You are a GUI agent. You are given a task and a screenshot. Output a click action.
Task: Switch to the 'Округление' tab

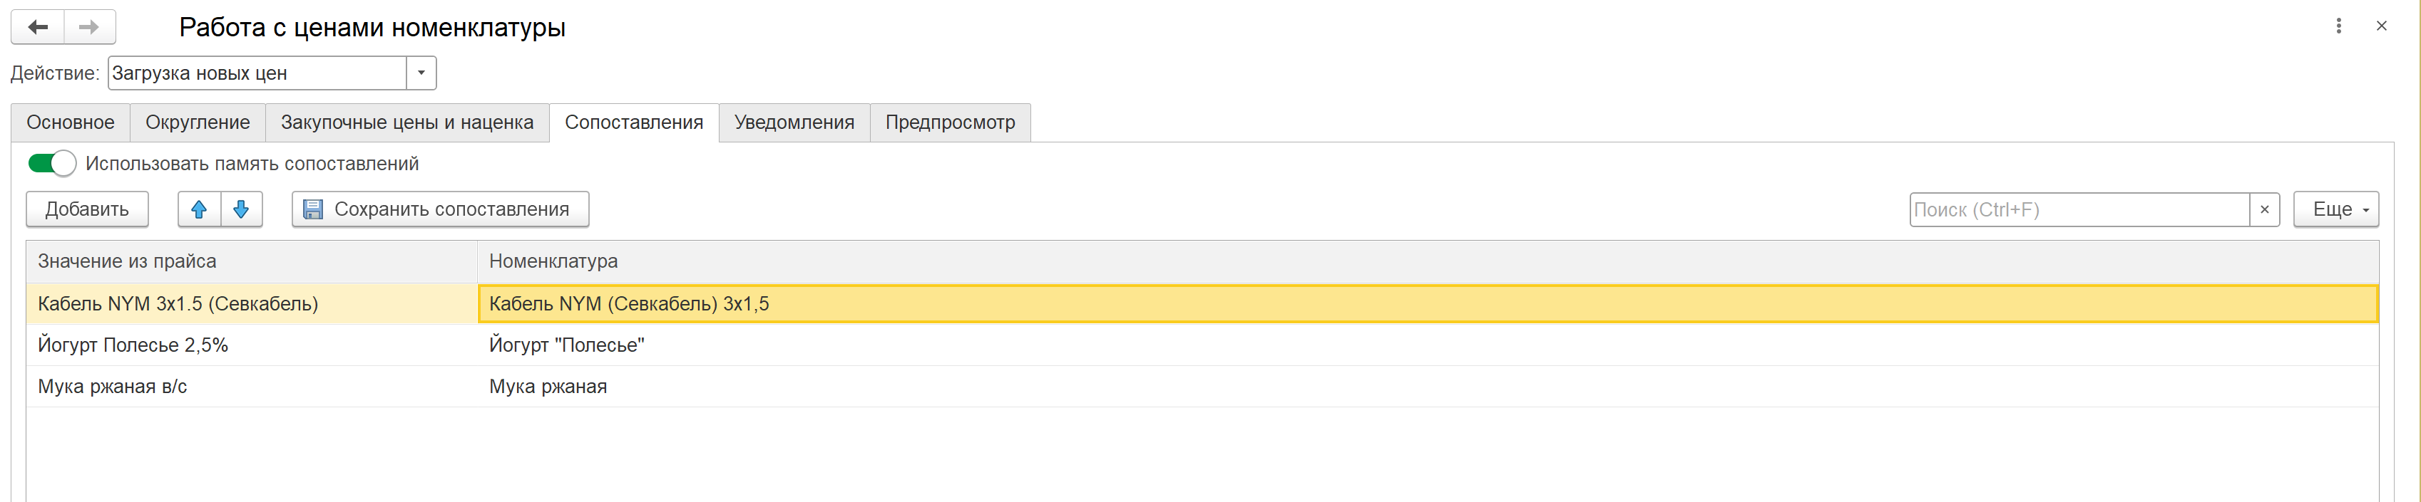(x=198, y=123)
